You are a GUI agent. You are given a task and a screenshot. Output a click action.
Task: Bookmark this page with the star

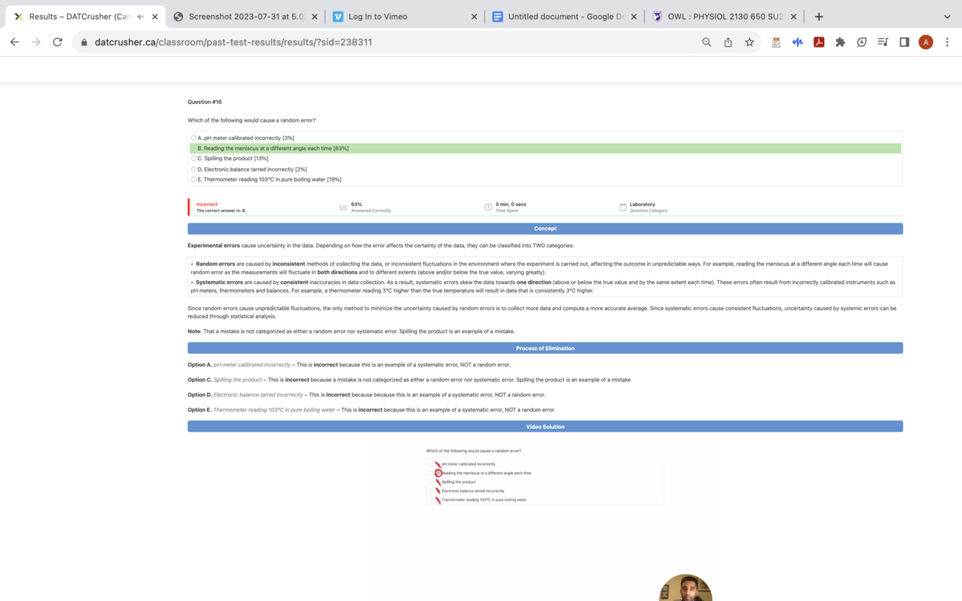[750, 42]
